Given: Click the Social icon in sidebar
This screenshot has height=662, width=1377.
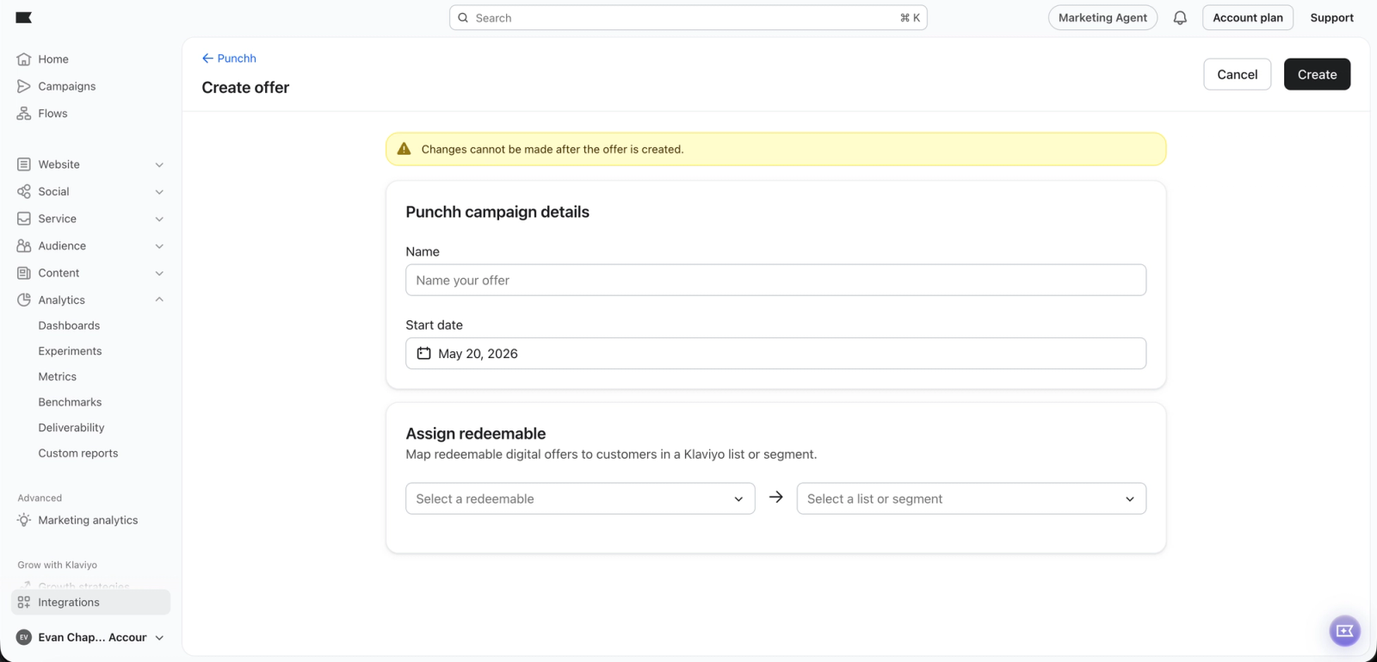Looking at the screenshot, I should pyautogui.click(x=24, y=191).
